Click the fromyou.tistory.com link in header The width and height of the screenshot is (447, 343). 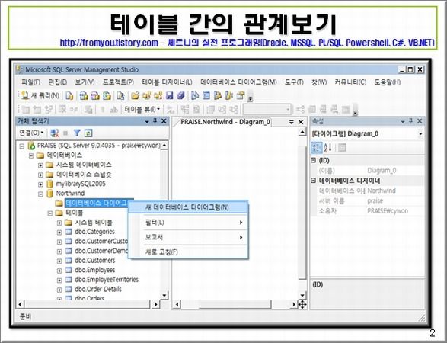pyautogui.click(x=109, y=43)
